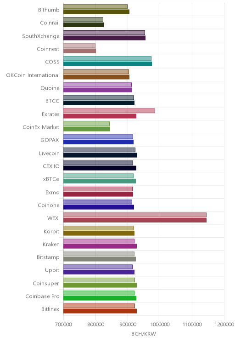This screenshot has height=342, width=235.
Task: Select the OKCoin International label
Action: pos(33,75)
